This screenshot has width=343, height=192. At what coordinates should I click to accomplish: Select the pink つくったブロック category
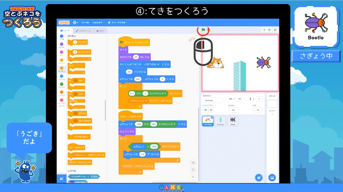[x=62, y=102]
